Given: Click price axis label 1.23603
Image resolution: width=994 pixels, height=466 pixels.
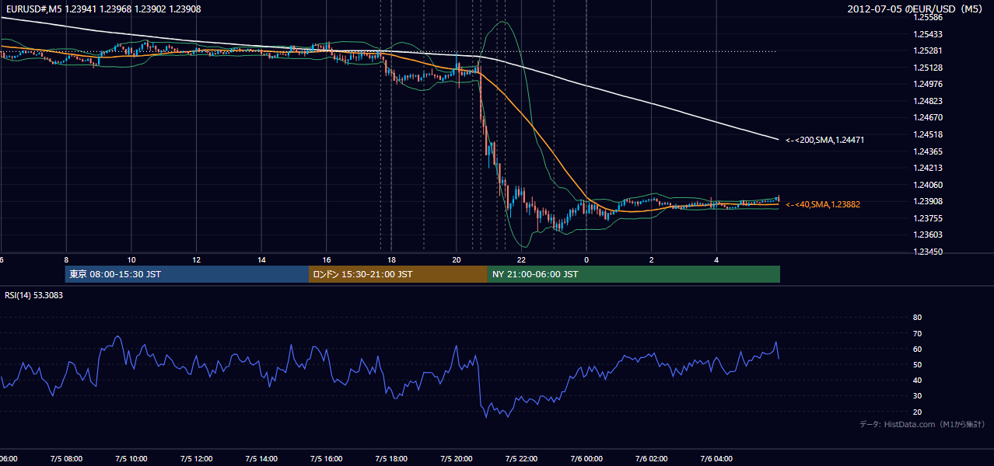Looking at the screenshot, I should coord(928,235).
